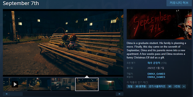Select the 걷기 시뮬레이션 tag
This screenshot has height=97, width=193.
157,86
